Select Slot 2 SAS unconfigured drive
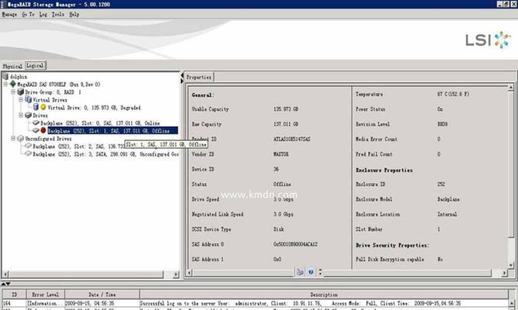Image resolution: width=518 pixels, height=310 pixels. pos(78,146)
